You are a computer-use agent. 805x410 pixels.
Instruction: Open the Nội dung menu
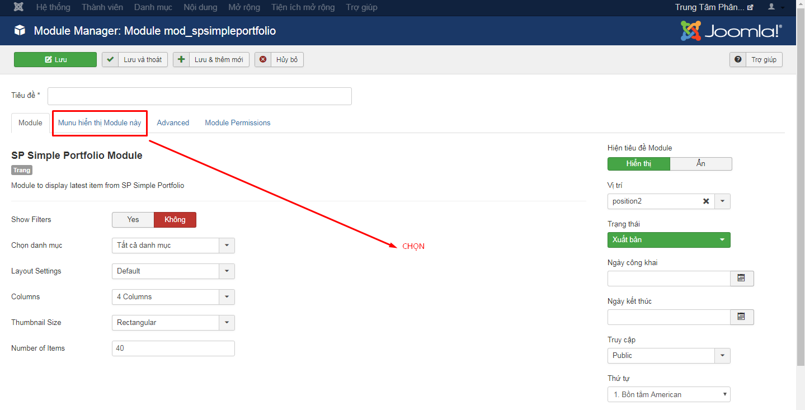(x=200, y=7)
